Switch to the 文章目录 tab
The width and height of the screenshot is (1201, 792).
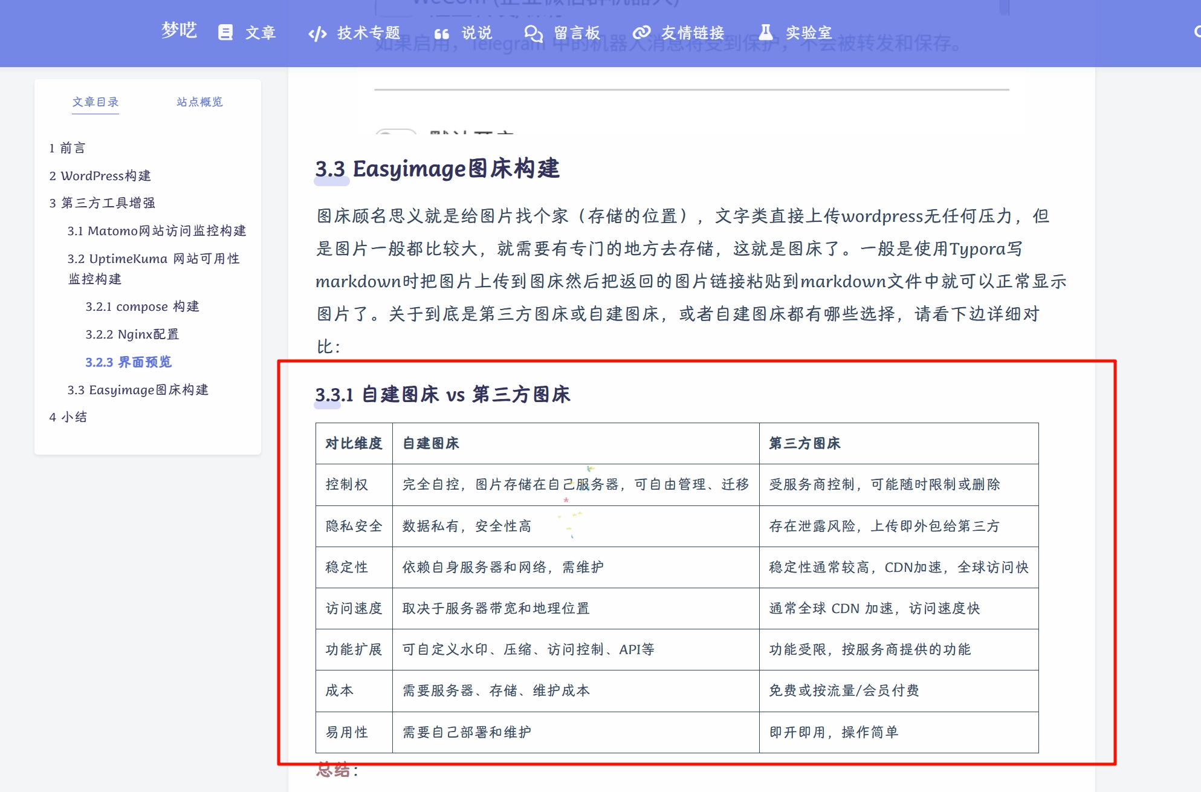95,102
